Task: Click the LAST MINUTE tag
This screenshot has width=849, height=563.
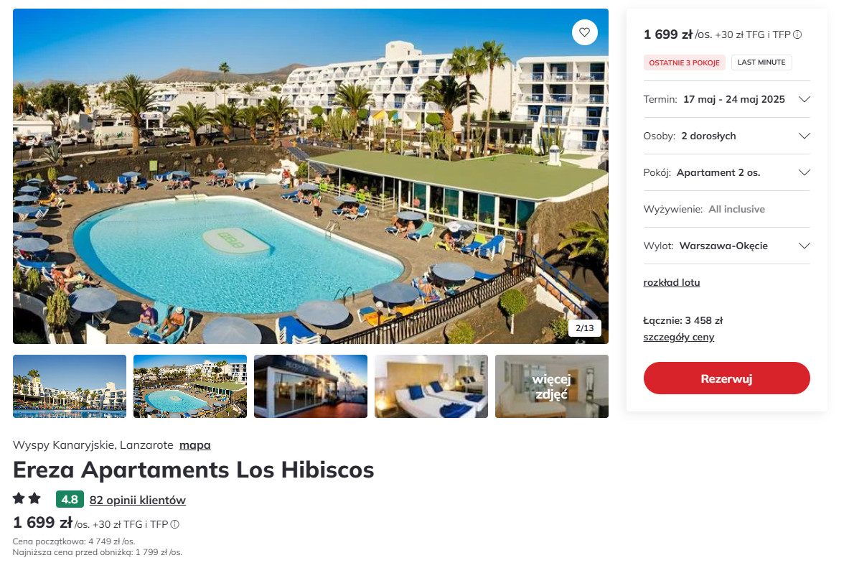Action: [761, 62]
